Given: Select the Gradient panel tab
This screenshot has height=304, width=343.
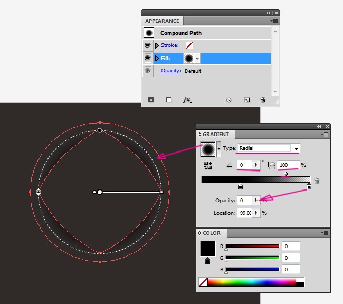Looking at the screenshot, I should pos(216,134).
